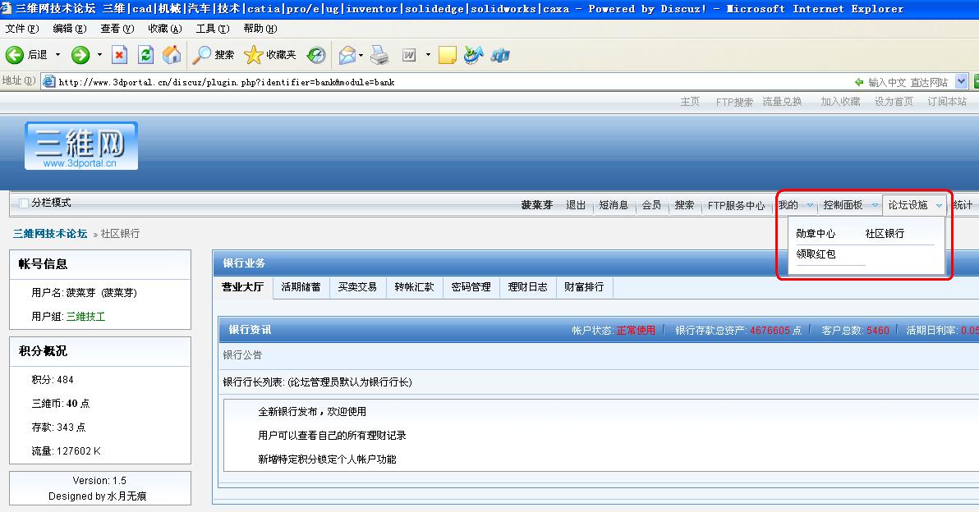This screenshot has height=512, width=979.
Task: Click the page icon in address bar
Action: point(48,82)
